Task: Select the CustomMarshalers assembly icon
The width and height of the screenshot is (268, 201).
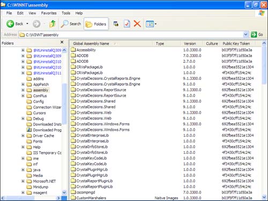Action: (73, 198)
